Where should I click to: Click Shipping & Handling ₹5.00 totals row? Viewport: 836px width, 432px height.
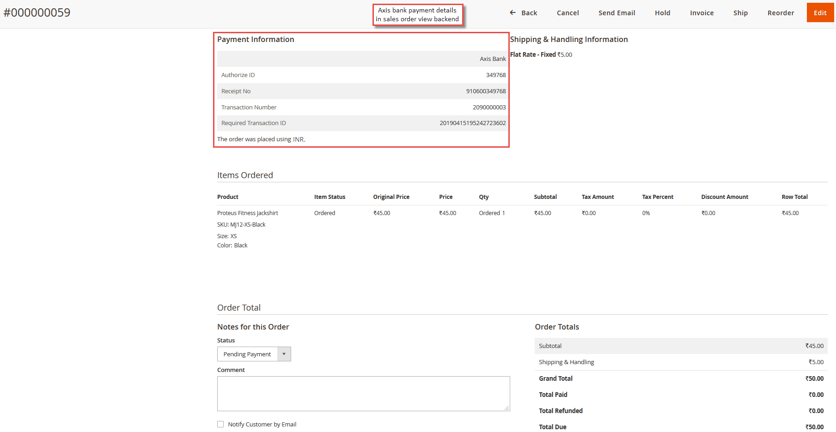pyautogui.click(x=681, y=362)
